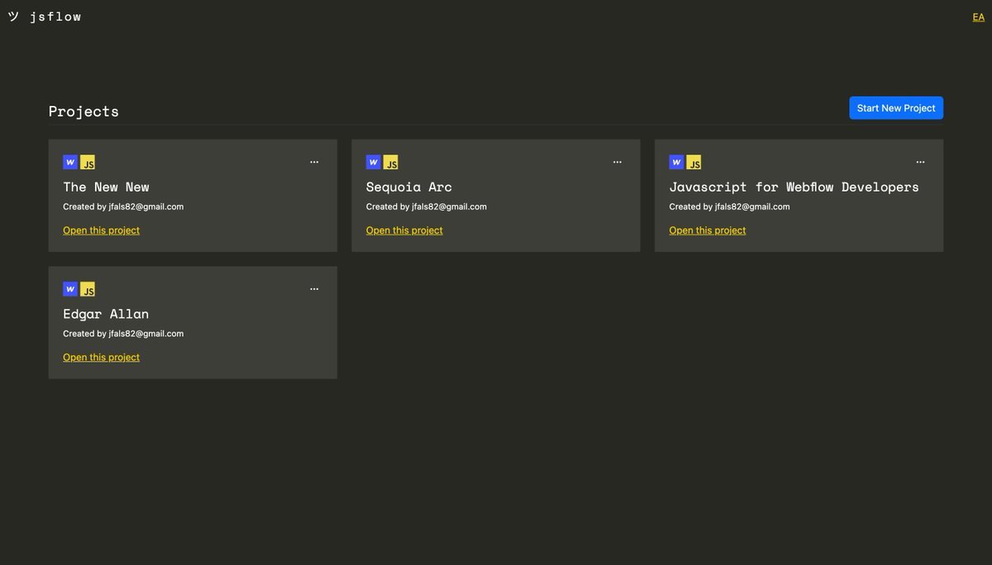Image resolution: width=992 pixels, height=565 pixels.
Task: Open the Javascript for Webflow Developers project
Action: click(x=708, y=230)
